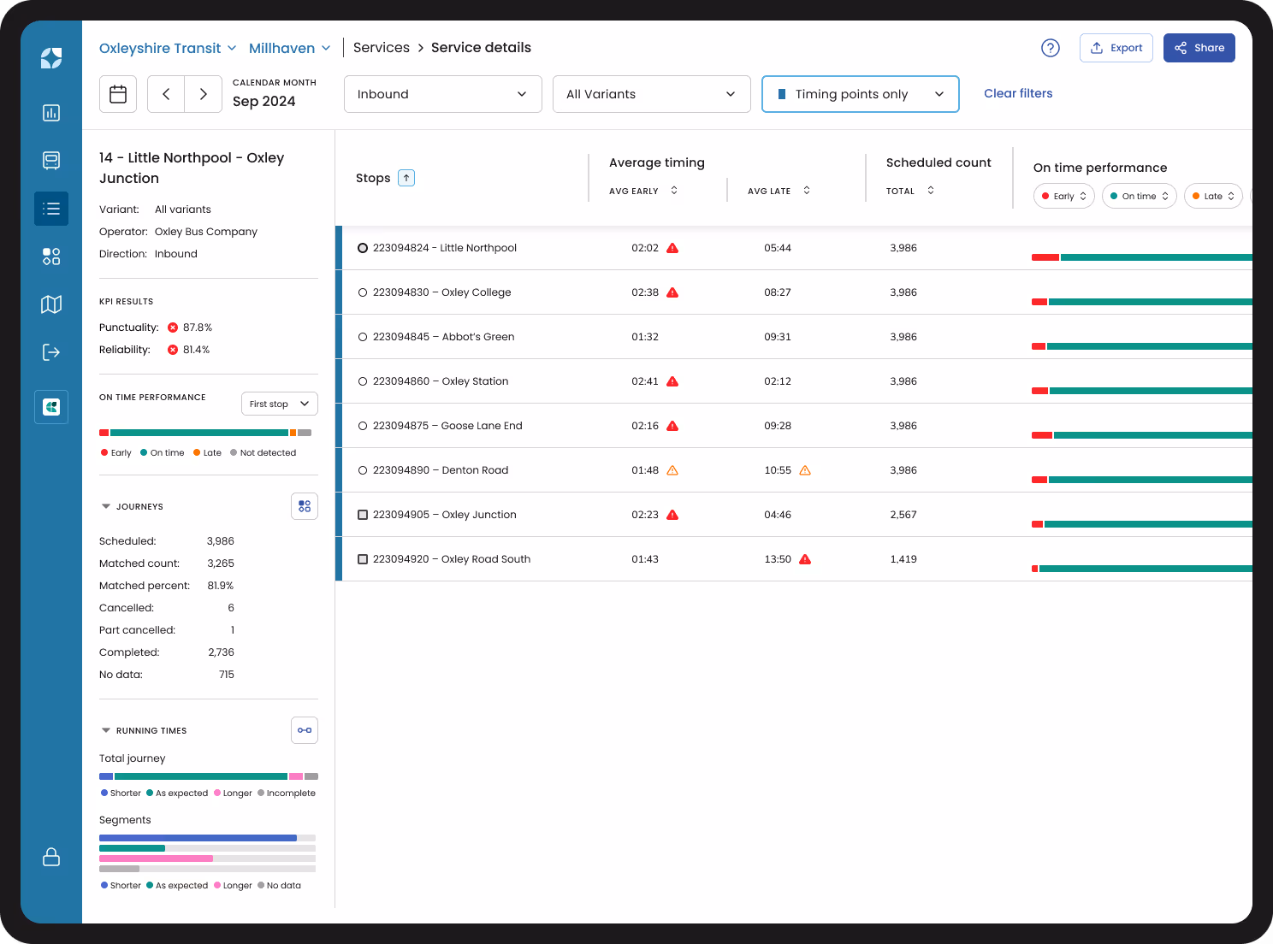
Task: Click the grid icon next to Journeys heading
Action: [x=305, y=505]
